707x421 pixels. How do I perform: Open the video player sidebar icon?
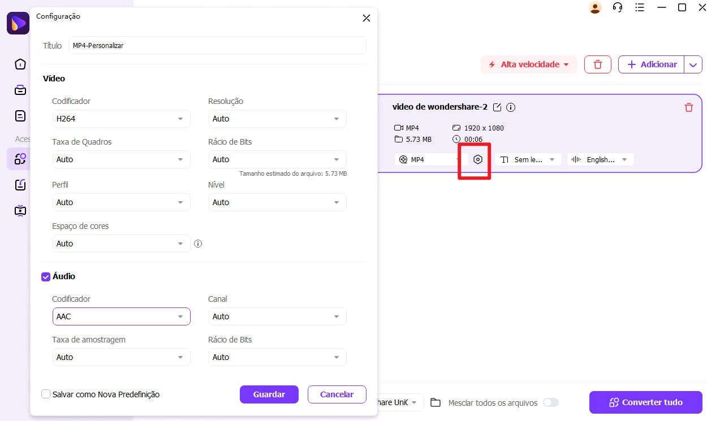coord(20,211)
